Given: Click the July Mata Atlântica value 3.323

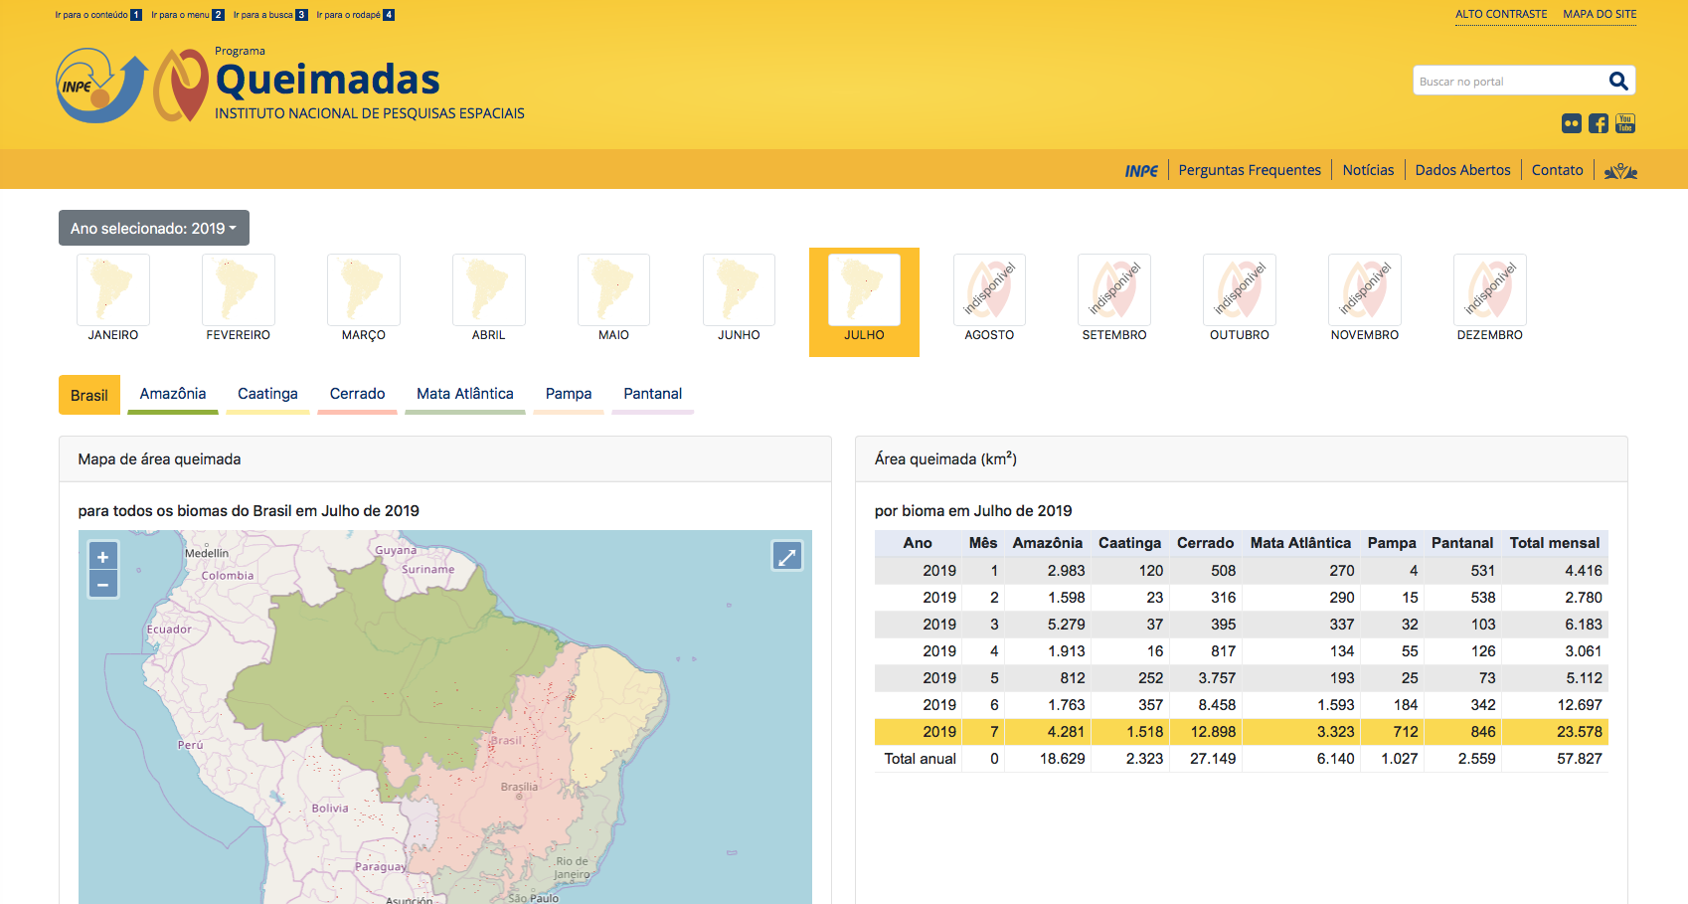Looking at the screenshot, I should [x=1336, y=732].
